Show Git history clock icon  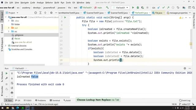pyautogui.click(x=173, y=8)
